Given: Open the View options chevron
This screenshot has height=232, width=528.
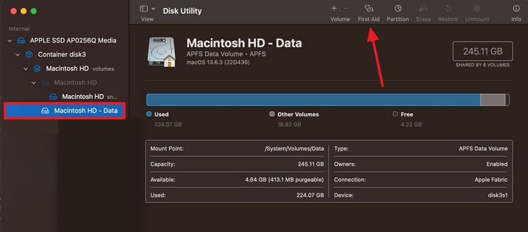Looking at the screenshot, I should [153, 9].
